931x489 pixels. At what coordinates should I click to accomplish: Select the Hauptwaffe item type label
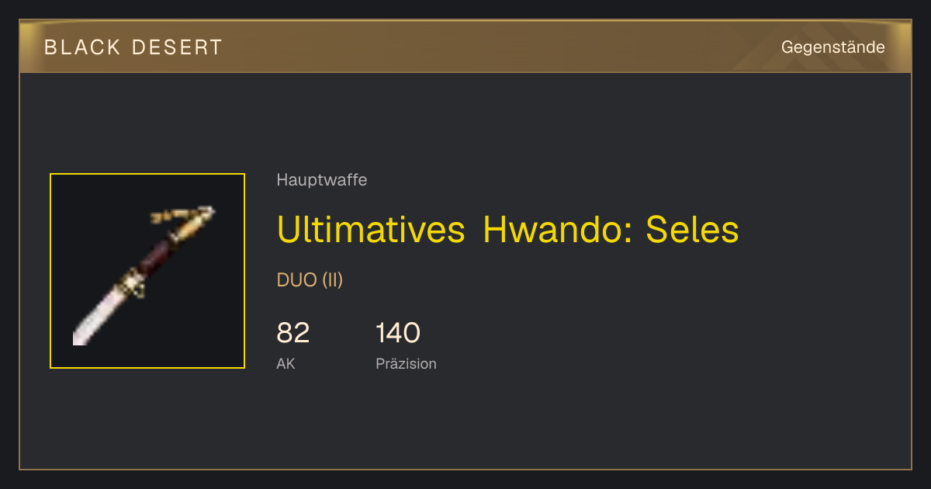322,180
